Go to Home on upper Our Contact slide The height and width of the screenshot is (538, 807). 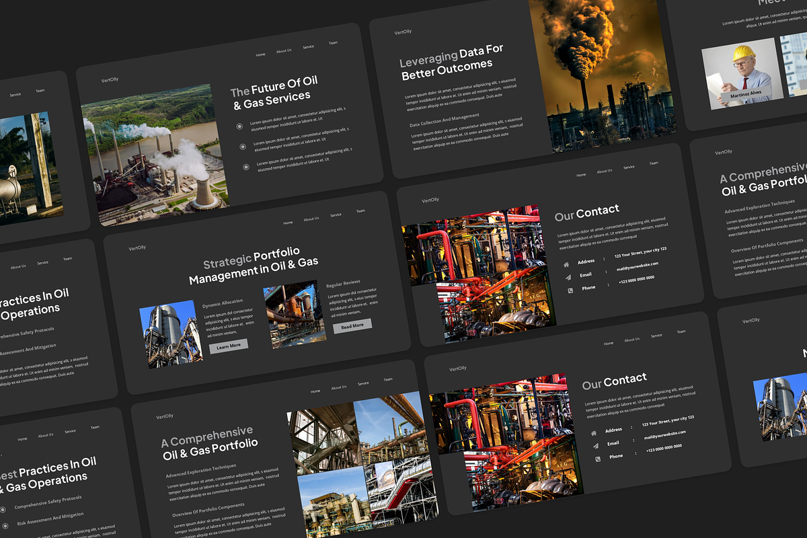[x=581, y=175]
